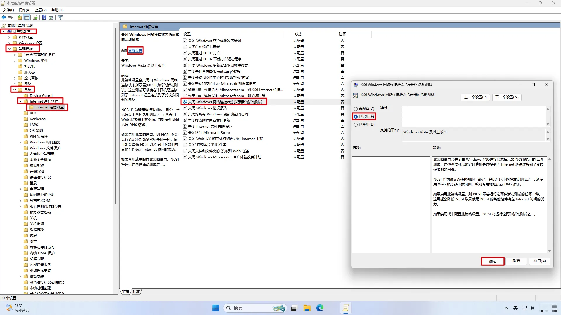
Task: Click the Group Policy Editor taskbar icon
Action: [x=346, y=308]
